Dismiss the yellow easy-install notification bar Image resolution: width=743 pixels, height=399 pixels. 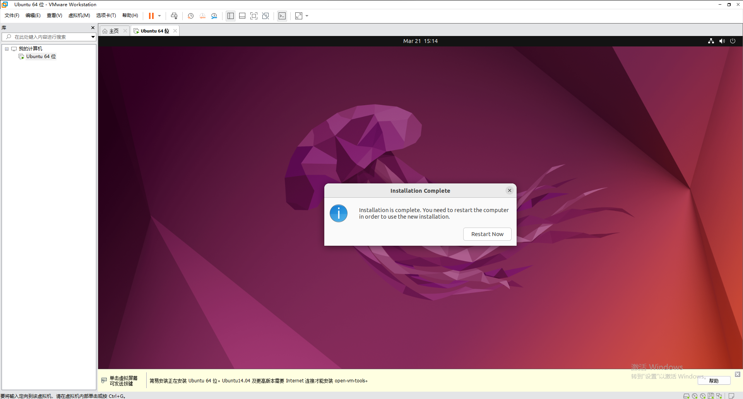pos(738,374)
